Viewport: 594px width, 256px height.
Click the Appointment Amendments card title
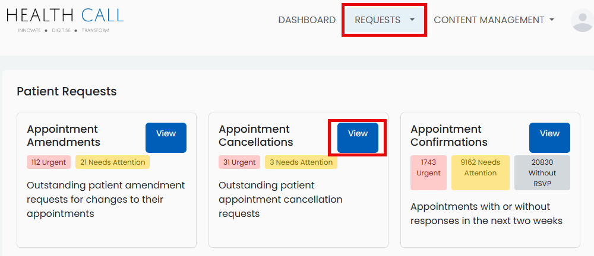(64, 136)
